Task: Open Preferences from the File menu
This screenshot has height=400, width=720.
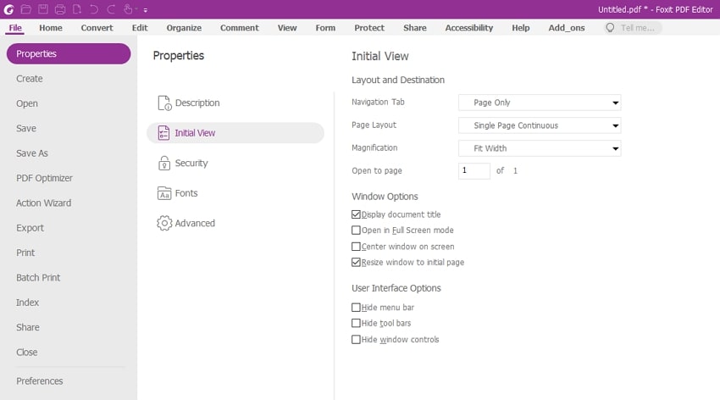Action: click(40, 381)
